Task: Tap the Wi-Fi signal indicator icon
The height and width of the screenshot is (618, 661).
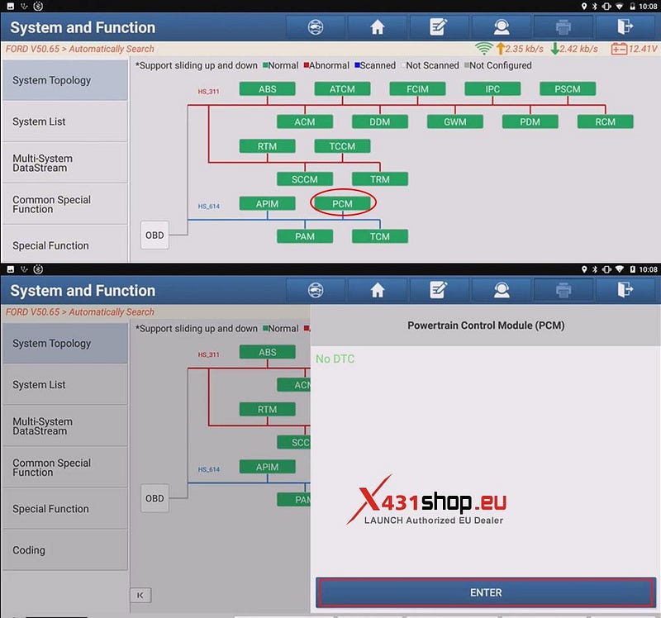Action: pos(483,49)
